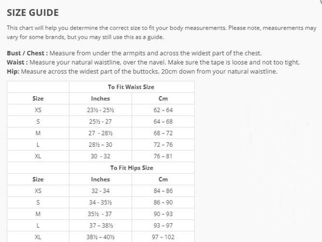Viewport: 322px width, 242px height.
Task: Click the SIZE GUIDE heading
Action: [x=33, y=13]
